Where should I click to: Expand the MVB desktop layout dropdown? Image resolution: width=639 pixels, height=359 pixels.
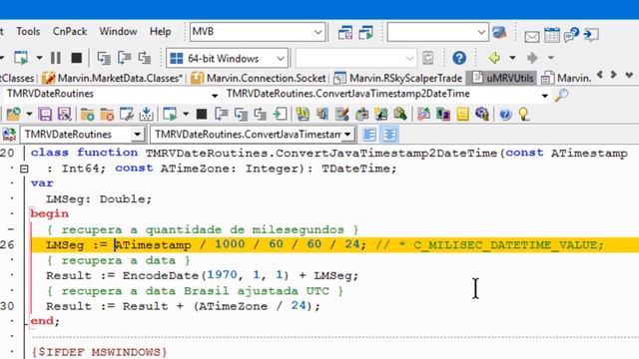[318, 32]
